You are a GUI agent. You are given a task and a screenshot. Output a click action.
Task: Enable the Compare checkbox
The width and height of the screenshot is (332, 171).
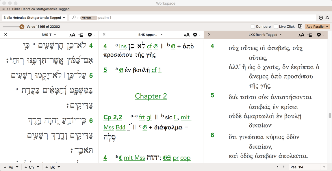pyautogui.click(x=253, y=27)
